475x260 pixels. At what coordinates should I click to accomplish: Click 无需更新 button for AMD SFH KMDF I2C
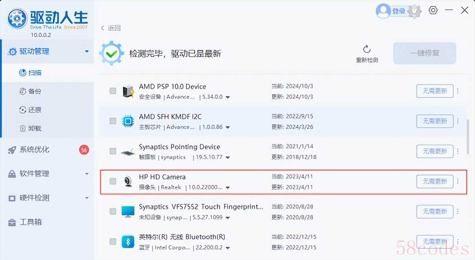pos(435,121)
